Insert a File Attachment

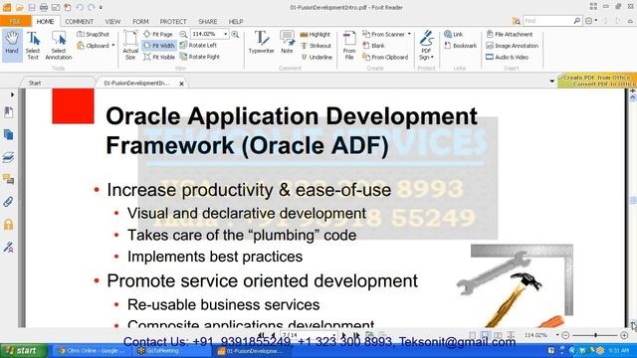pos(510,34)
